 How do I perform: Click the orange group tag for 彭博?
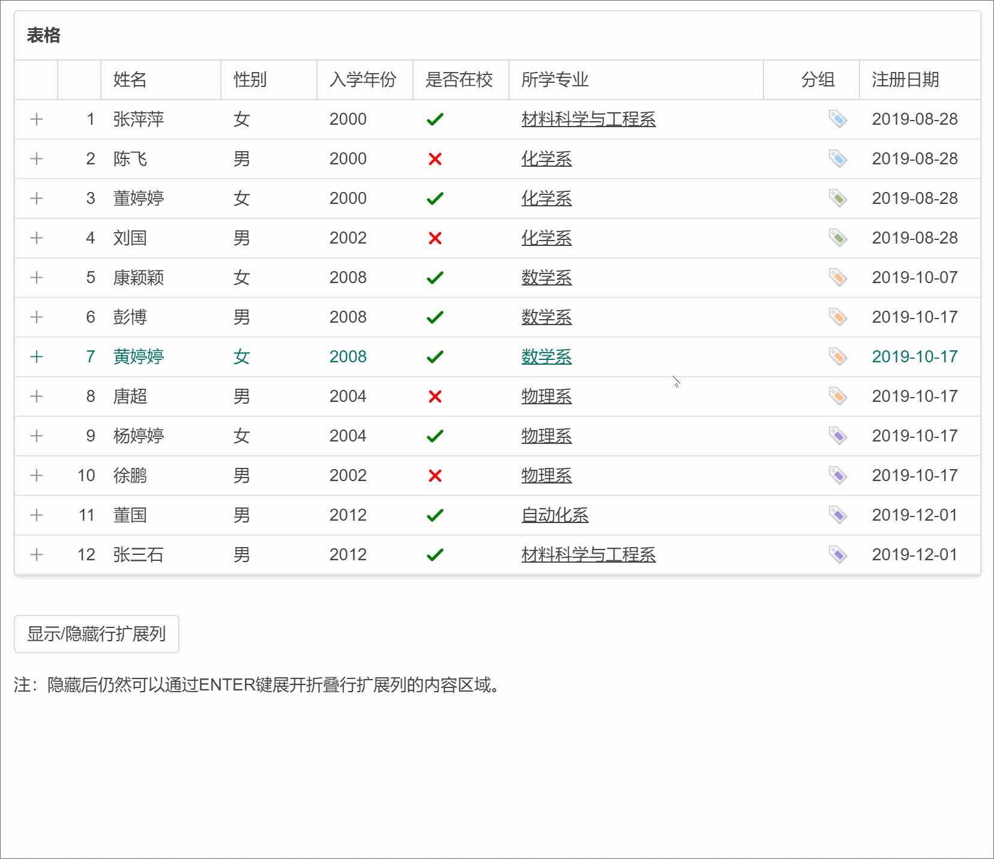pyautogui.click(x=838, y=317)
